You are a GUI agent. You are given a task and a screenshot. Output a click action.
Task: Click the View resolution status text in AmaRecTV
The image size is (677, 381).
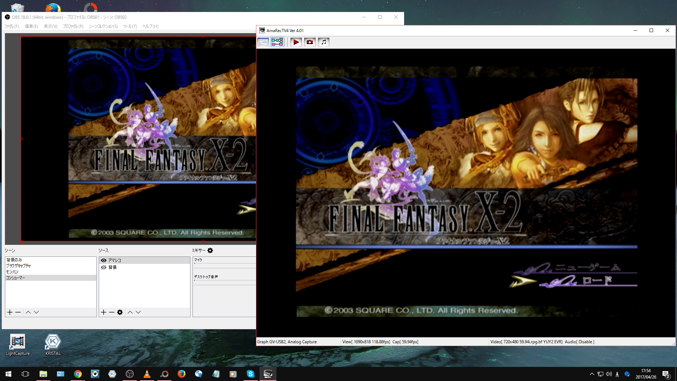point(366,342)
